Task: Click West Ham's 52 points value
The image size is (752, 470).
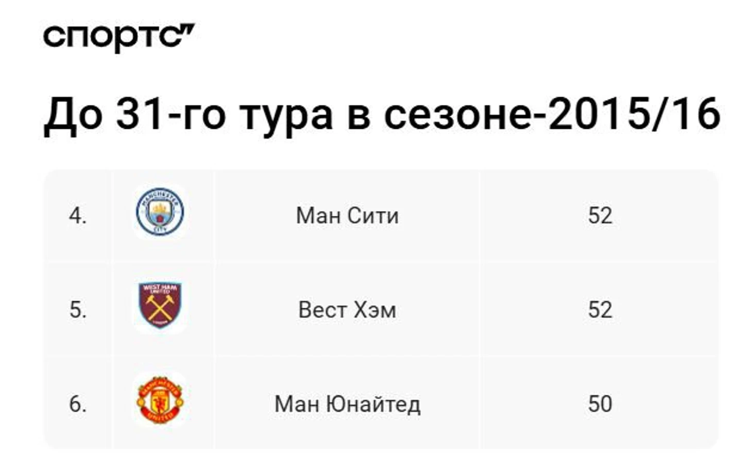Action: pyautogui.click(x=600, y=310)
